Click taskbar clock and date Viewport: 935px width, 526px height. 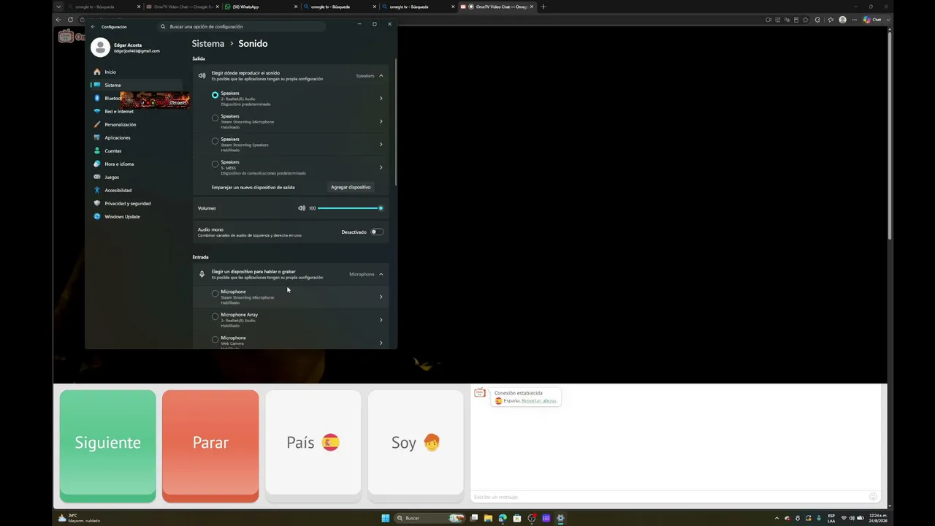[x=878, y=518]
